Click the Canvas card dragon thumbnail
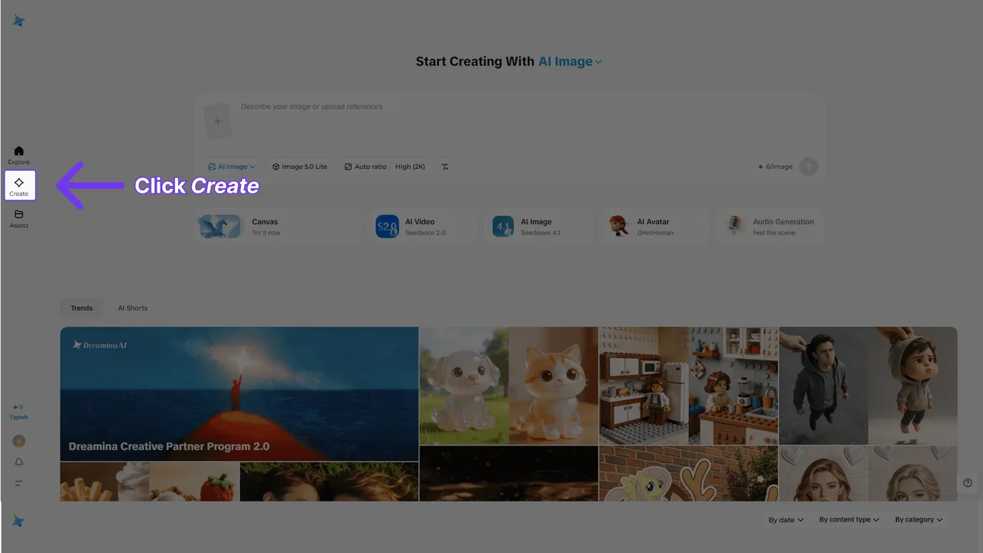The height and width of the screenshot is (553, 983). (x=220, y=227)
